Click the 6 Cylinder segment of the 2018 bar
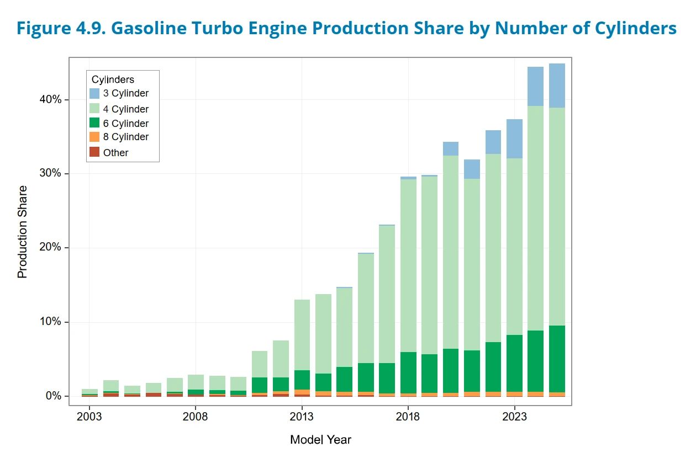696x458 pixels. [x=408, y=372]
